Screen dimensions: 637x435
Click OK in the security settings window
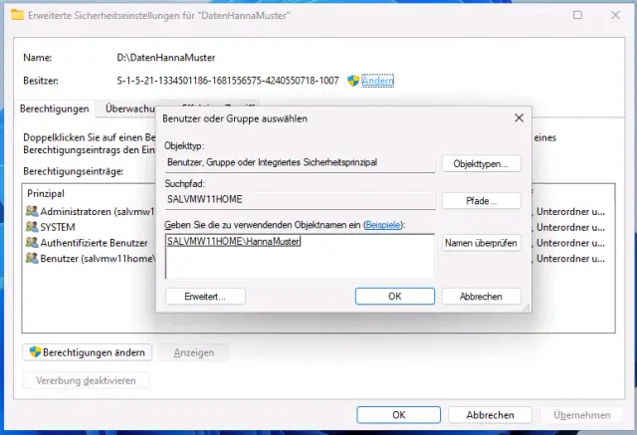(x=398, y=415)
